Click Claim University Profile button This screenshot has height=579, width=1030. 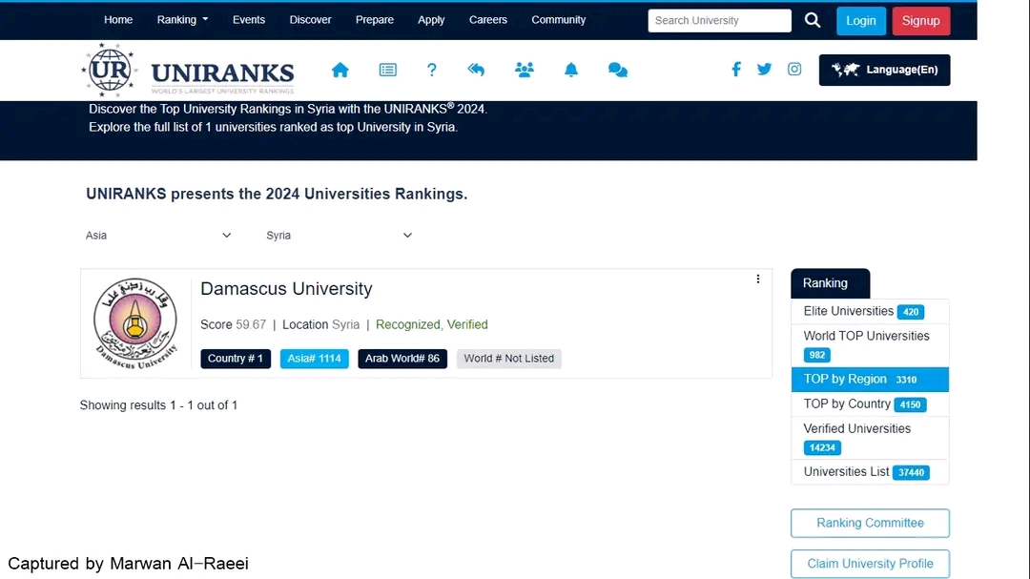pos(870,564)
